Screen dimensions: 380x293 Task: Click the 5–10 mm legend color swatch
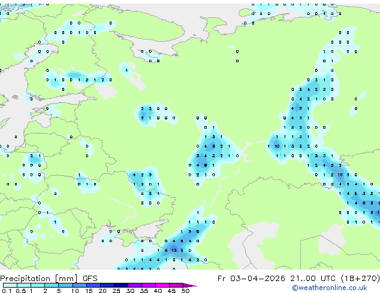coord(66,285)
